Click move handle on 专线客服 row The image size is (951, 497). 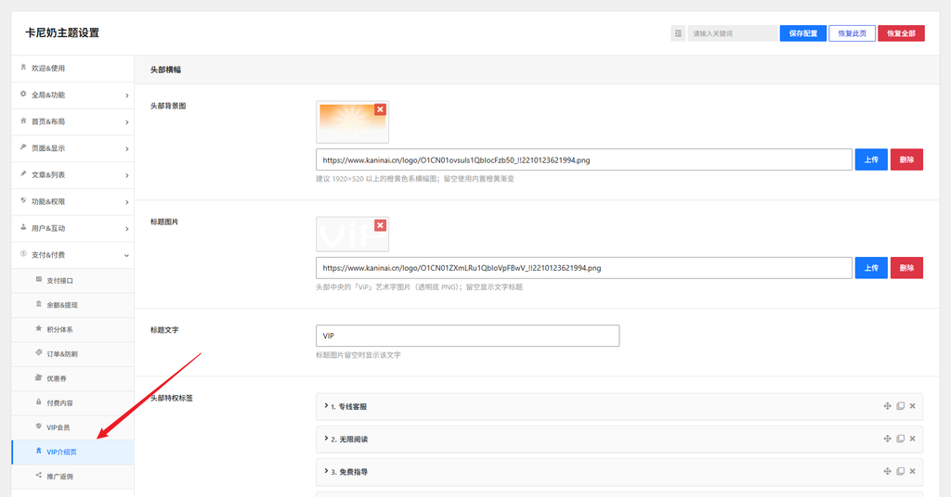[x=887, y=406]
